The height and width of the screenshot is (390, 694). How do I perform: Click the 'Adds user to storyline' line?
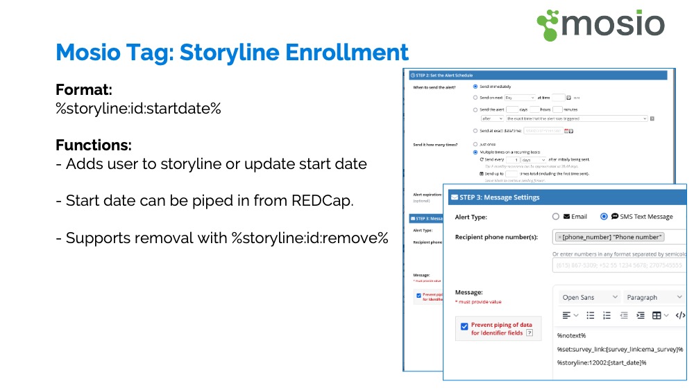[x=211, y=164]
